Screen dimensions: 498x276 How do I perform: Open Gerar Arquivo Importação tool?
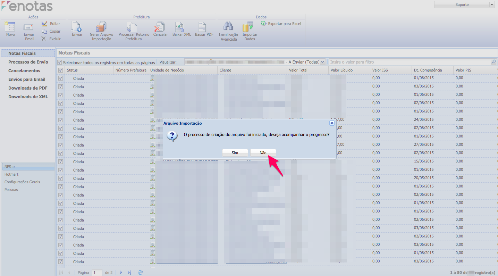pos(101,31)
